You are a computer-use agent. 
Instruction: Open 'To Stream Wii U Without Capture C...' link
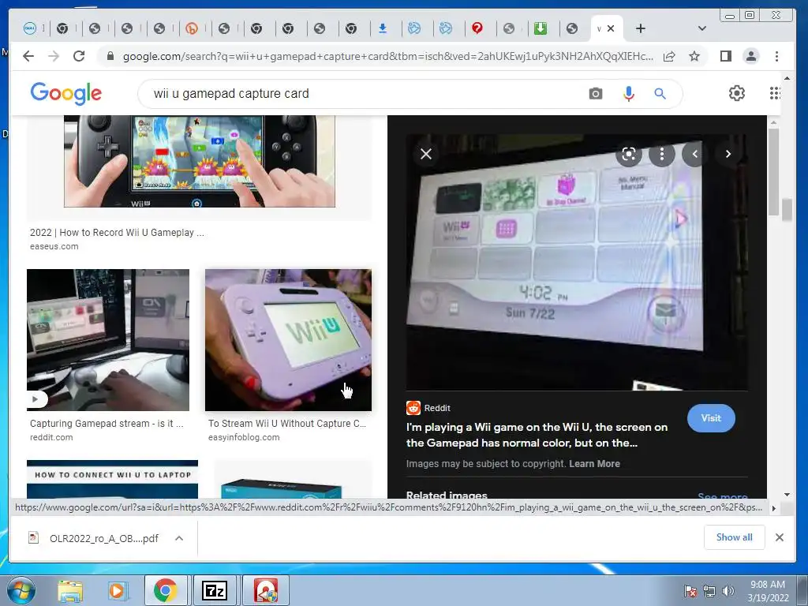click(x=287, y=424)
